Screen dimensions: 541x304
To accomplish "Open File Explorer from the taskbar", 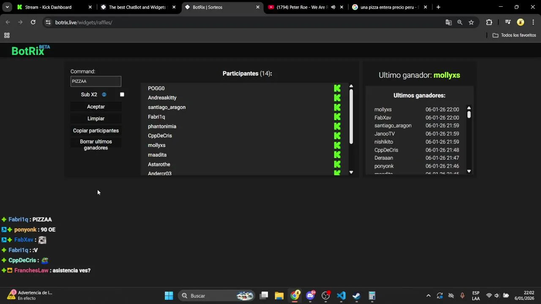I will tap(279, 296).
